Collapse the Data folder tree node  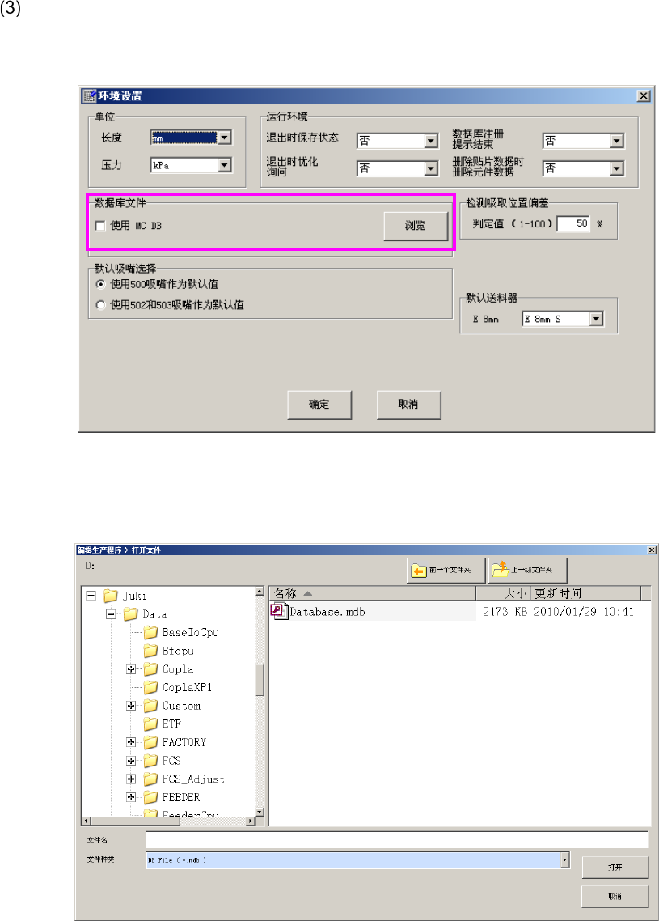click(110, 614)
